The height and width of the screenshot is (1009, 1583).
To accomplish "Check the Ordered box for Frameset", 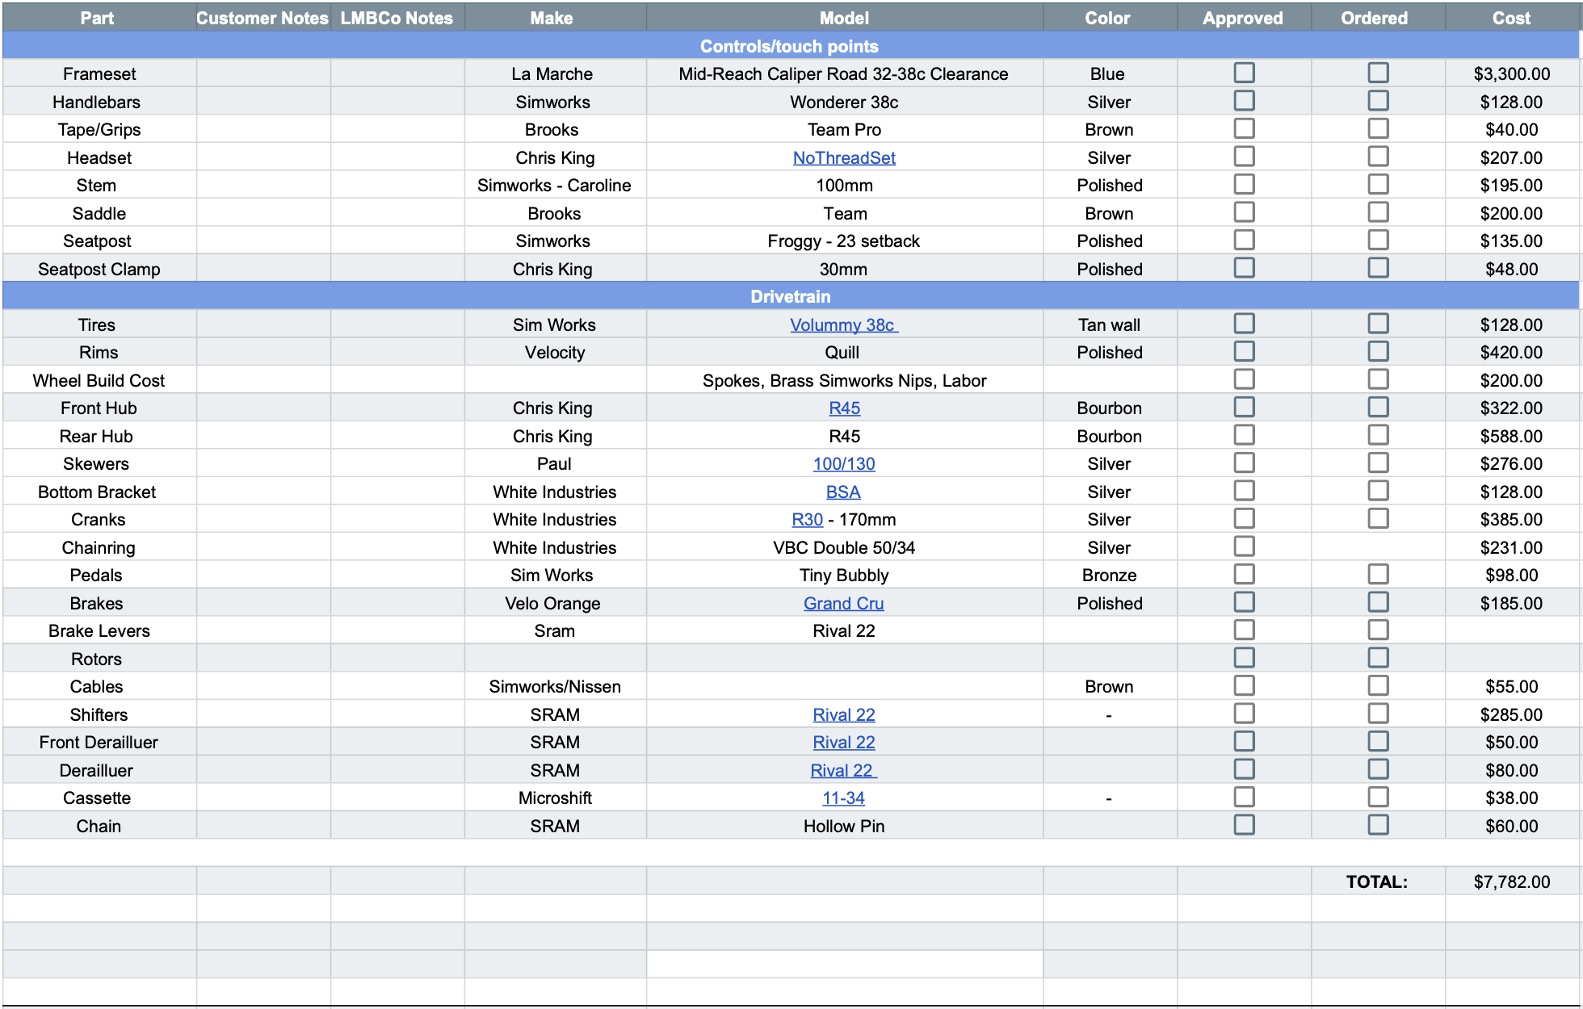I will [1378, 73].
